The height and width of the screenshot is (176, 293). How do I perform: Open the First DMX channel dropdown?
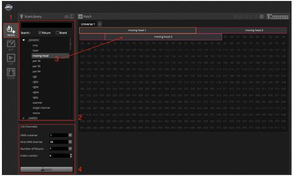(x=70, y=142)
